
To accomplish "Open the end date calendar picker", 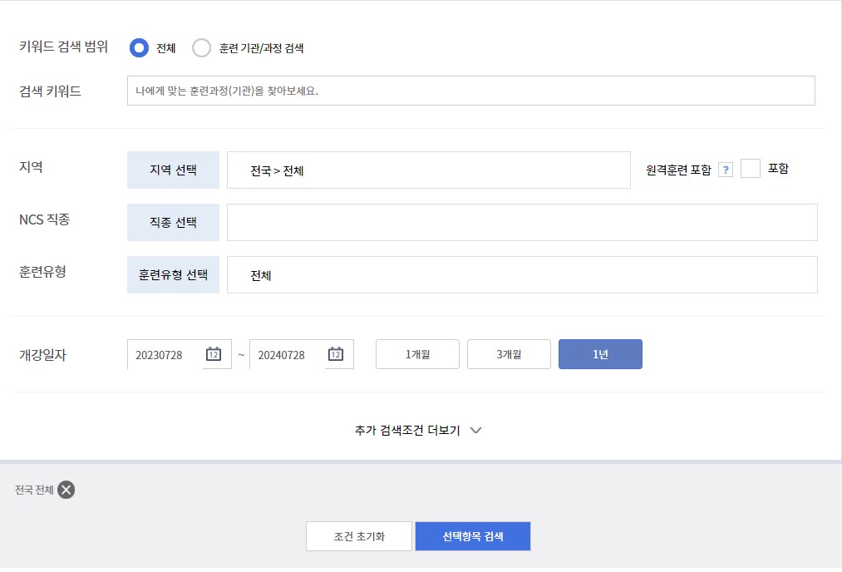I will click(x=337, y=353).
